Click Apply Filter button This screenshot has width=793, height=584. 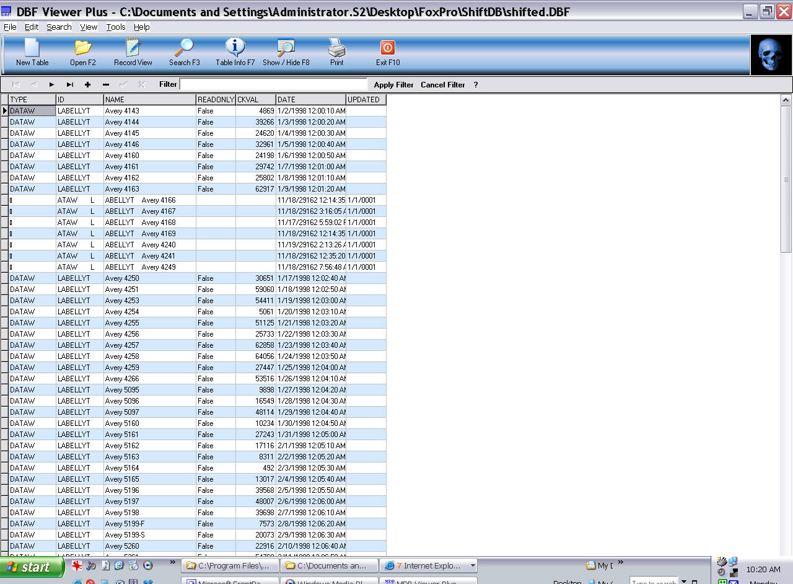click(x=393, y=85)
